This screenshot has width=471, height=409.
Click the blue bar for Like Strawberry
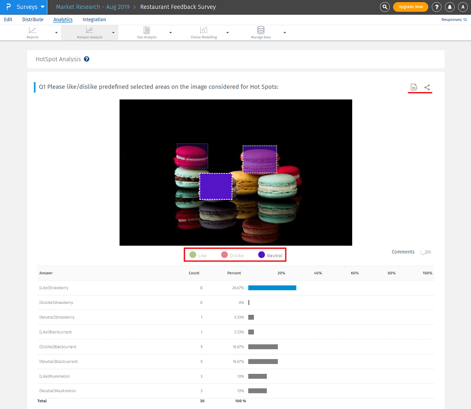(x=272, y=288)
